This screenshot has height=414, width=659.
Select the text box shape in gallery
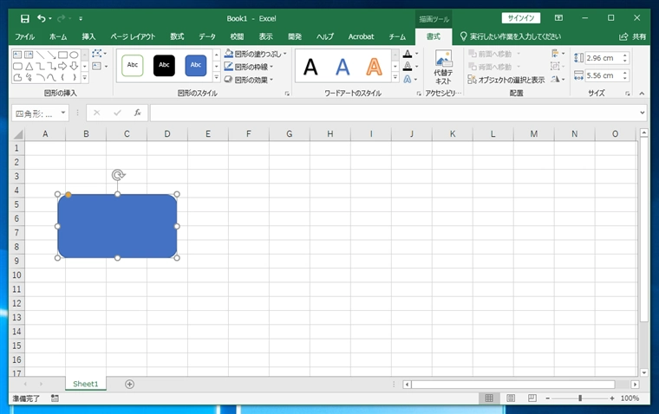tap(17, 55)
